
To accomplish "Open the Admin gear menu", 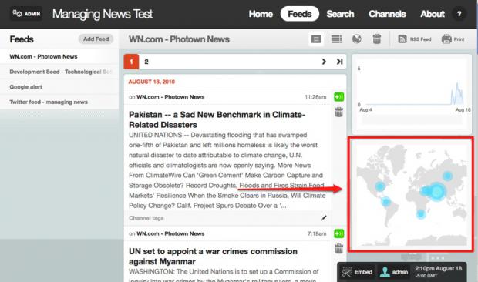I will 26,14.
